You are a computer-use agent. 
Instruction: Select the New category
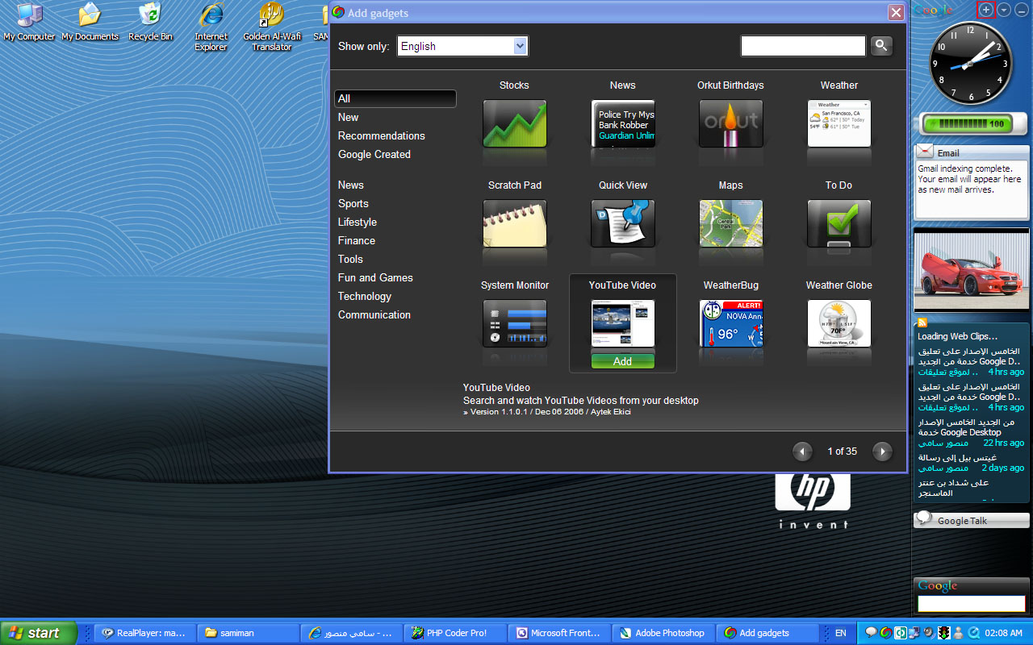pos(349,117)
